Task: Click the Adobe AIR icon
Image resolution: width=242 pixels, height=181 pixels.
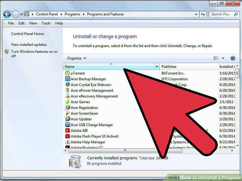Action: point(67,131)
